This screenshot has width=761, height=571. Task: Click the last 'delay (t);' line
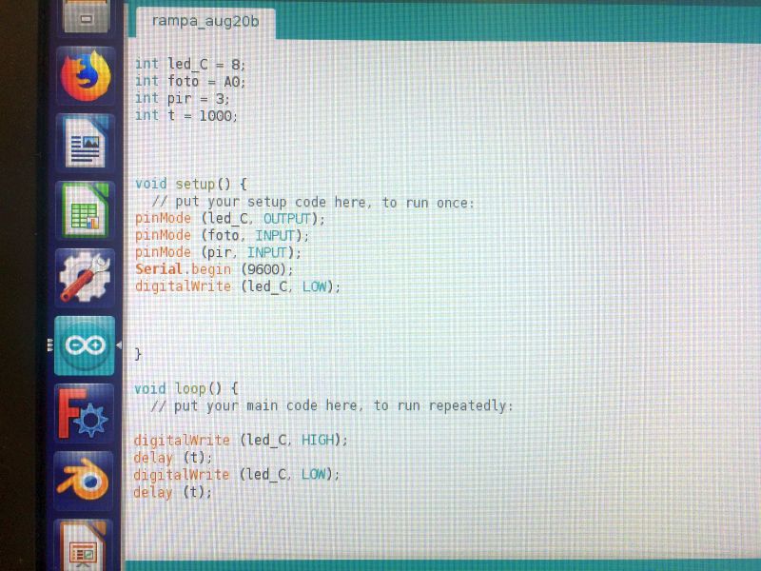(173, 492)
